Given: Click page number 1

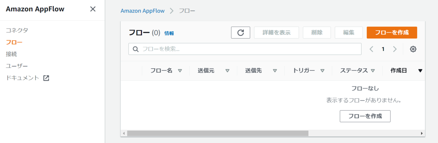Looking at the screenshot, I should [383, 49].
